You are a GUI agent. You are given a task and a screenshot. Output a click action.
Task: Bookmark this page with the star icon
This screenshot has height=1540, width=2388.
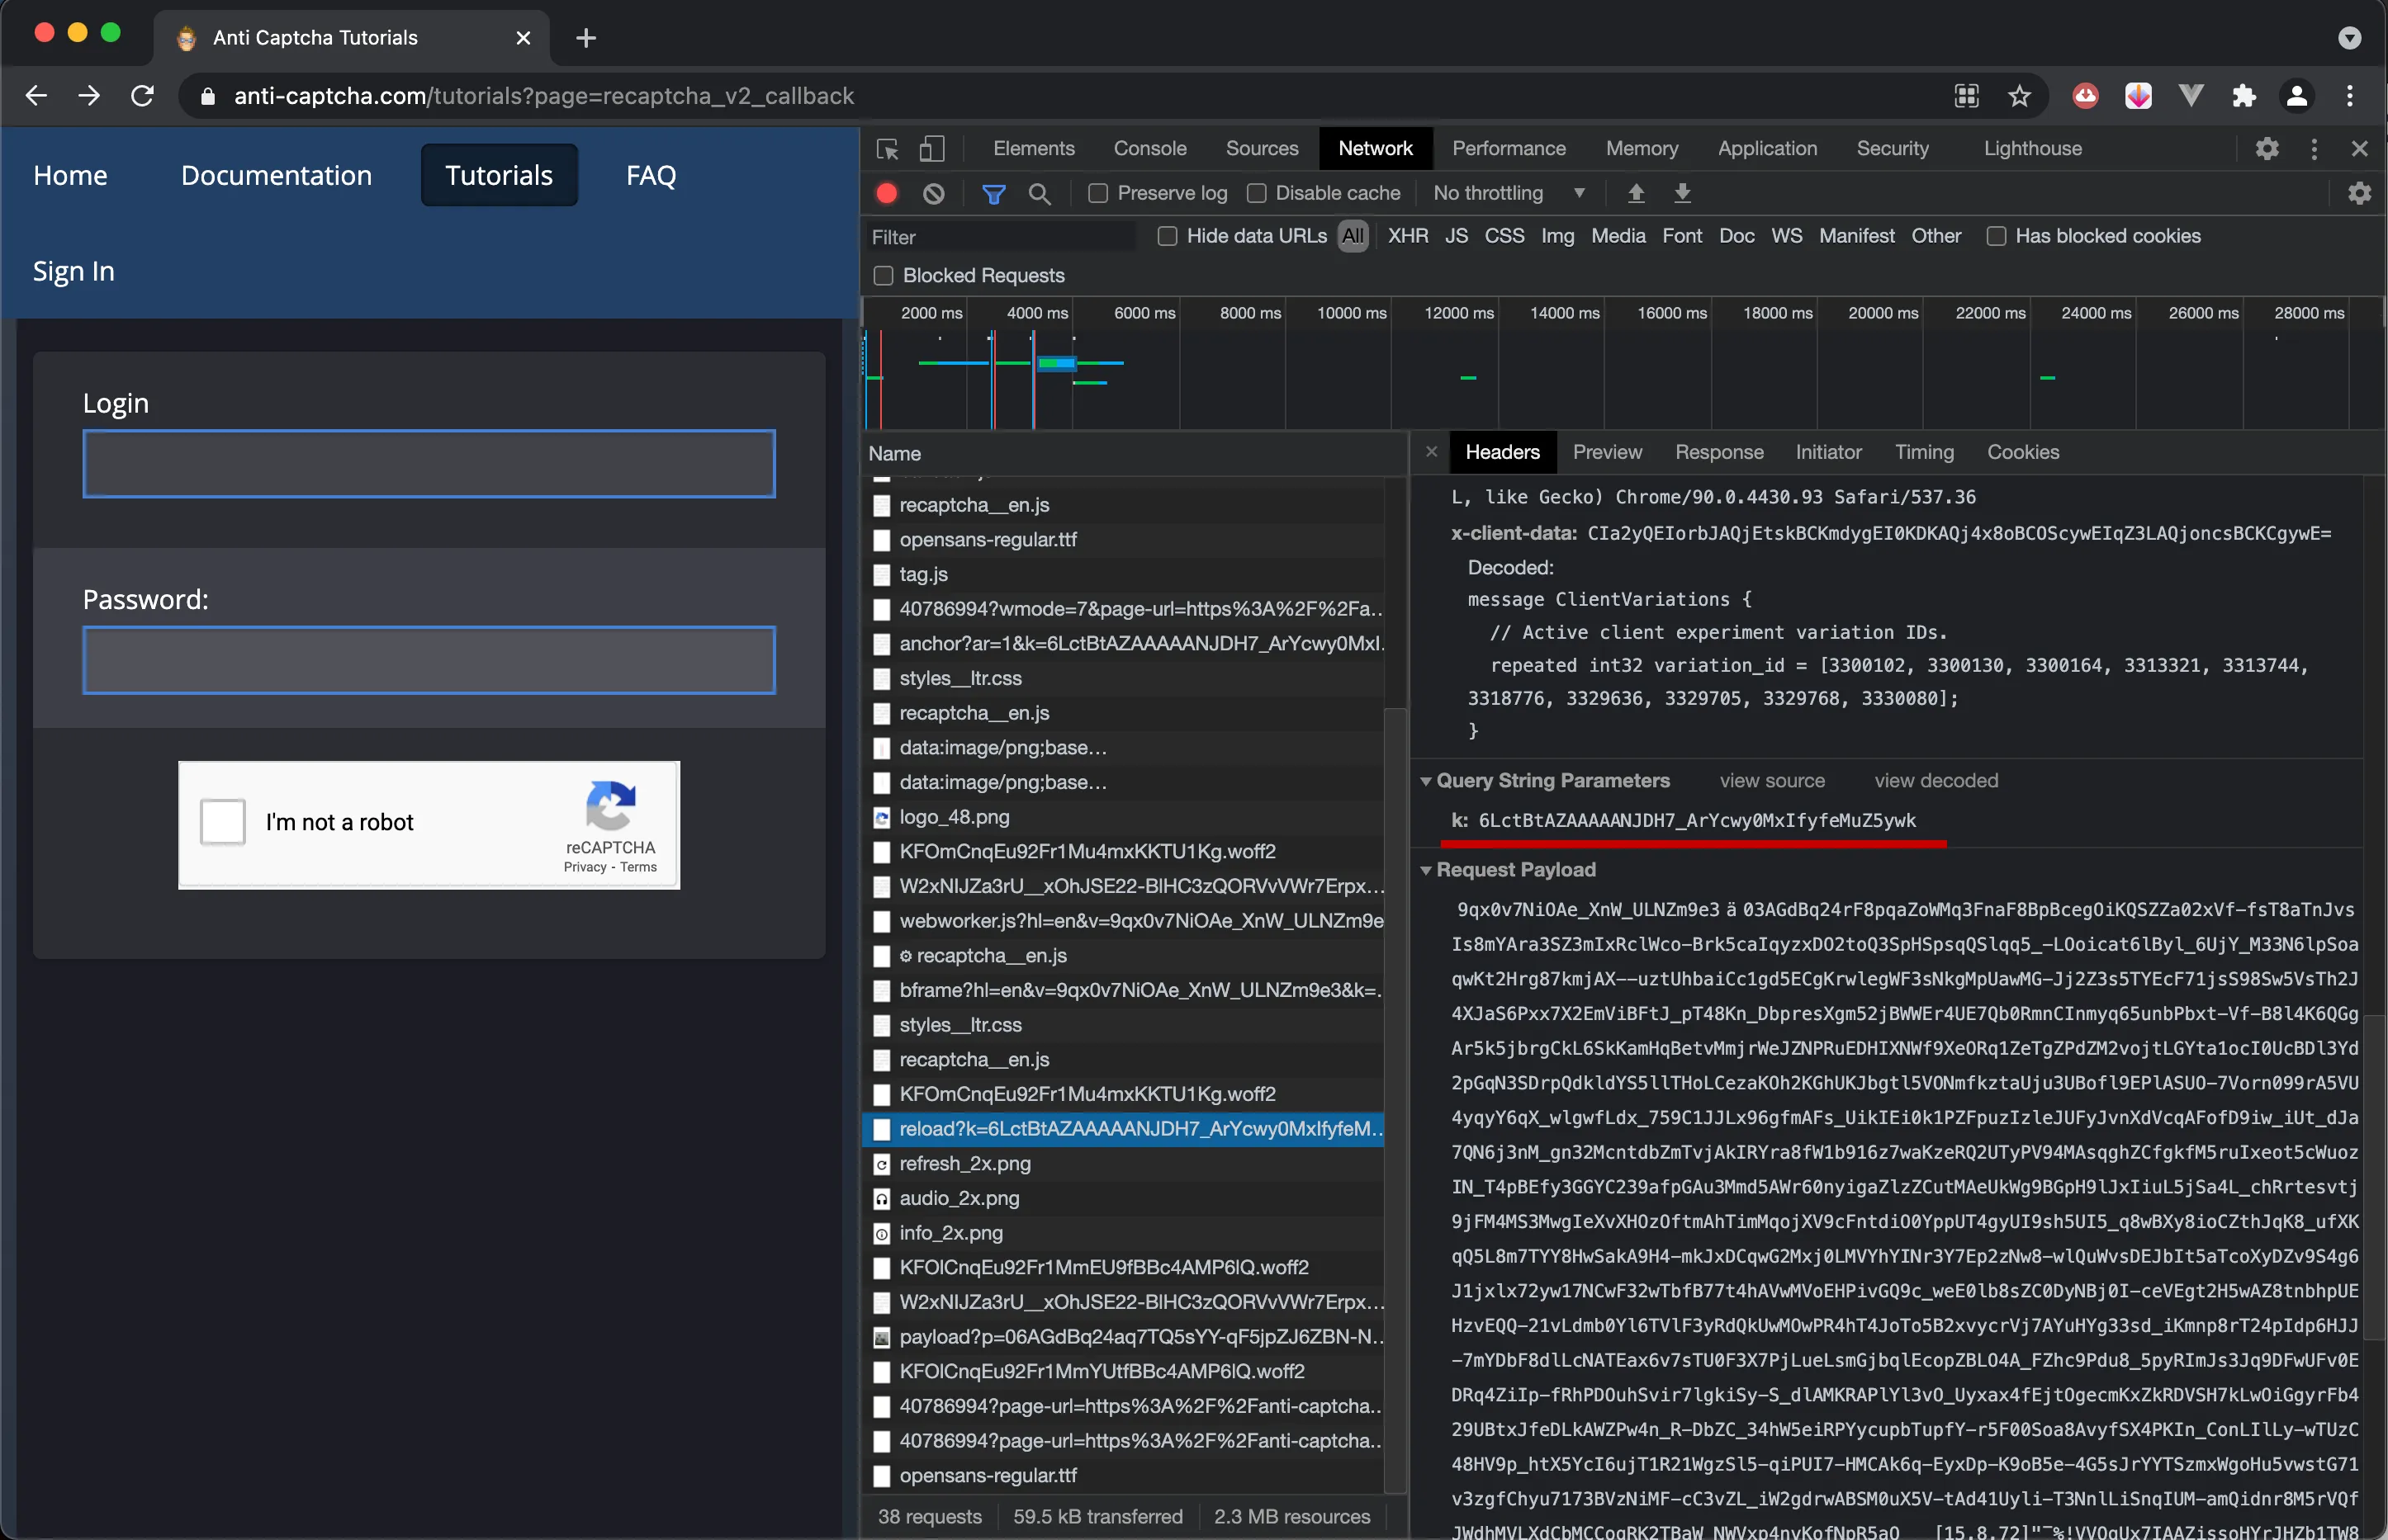[x=2020, y=96]
